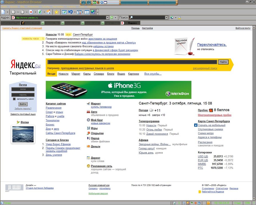This screenshot has width=256, height=205.
Task: Expand the address bar URL dropdown
Action: click(x=107, y=17)
